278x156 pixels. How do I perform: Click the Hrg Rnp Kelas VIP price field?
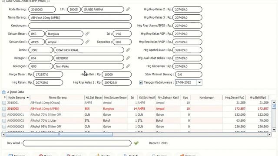point(187,34)
